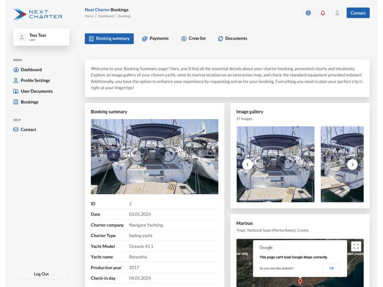The width and height of the screenshot is (383, 287).
Task: Open the large yacht photo in Booking summary
Action: point(154,156)
